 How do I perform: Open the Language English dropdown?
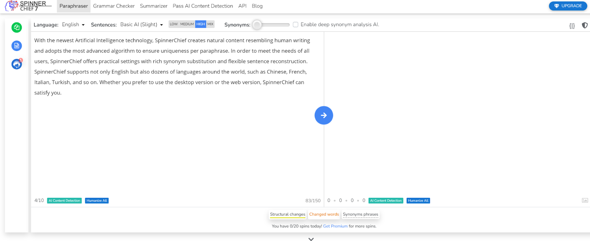73,25
